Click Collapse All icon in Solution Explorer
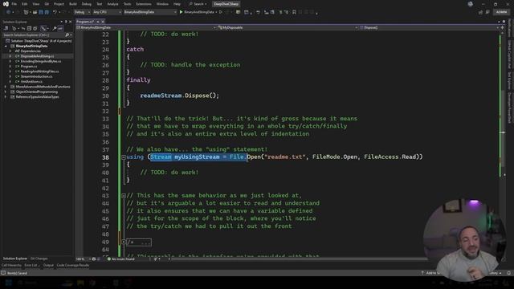The width and height of the screenshot is (514, 289). click(x=29, y=29)
